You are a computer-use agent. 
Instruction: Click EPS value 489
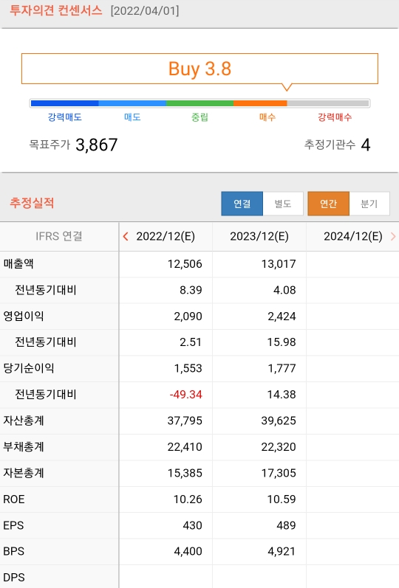[x=286, y=526]
